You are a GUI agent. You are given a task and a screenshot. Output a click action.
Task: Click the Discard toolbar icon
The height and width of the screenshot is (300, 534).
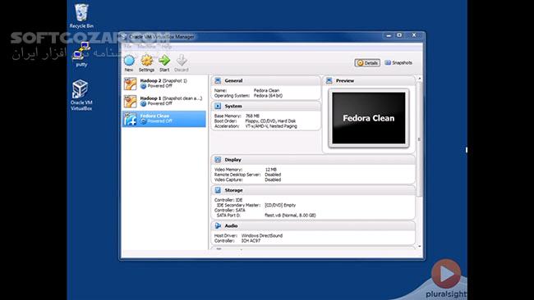pyautogui.click(x=182, y=63)
